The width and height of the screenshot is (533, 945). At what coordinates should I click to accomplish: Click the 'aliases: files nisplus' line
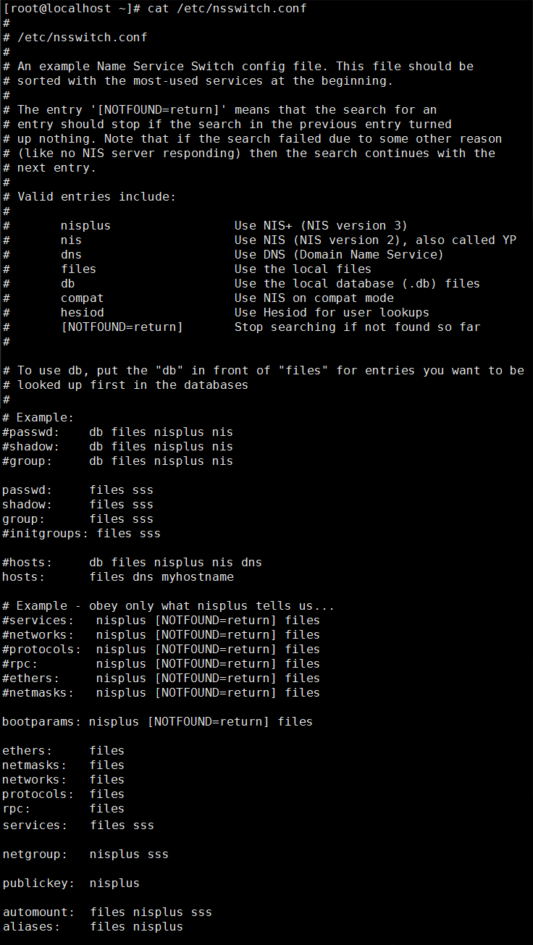[93, 927]
